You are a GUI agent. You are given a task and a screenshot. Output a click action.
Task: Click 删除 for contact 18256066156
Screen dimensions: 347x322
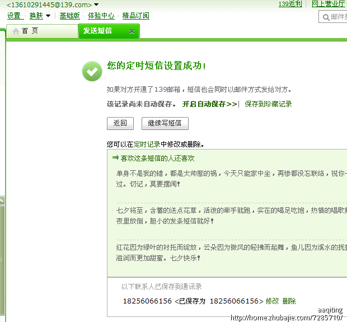[289, 301]
